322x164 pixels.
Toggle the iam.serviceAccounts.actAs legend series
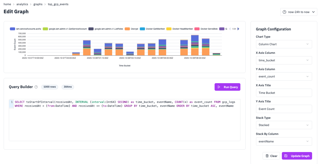(x=25, y=29)
